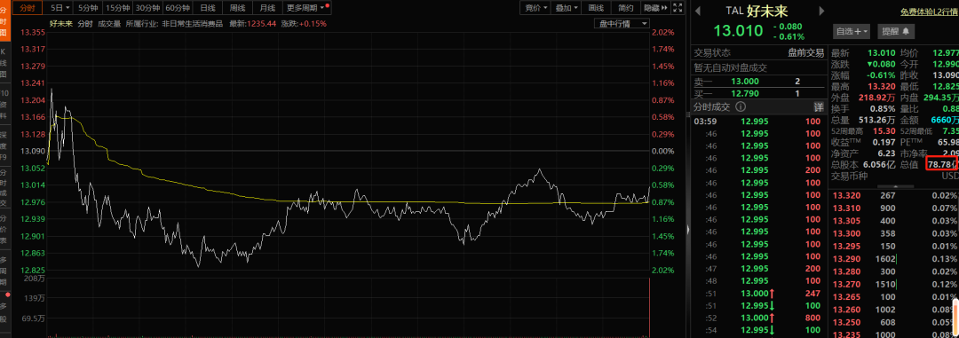Click 隐藏 double-arrow to hide panel
Screen dimensions: 959x338
tap(655, 8)
